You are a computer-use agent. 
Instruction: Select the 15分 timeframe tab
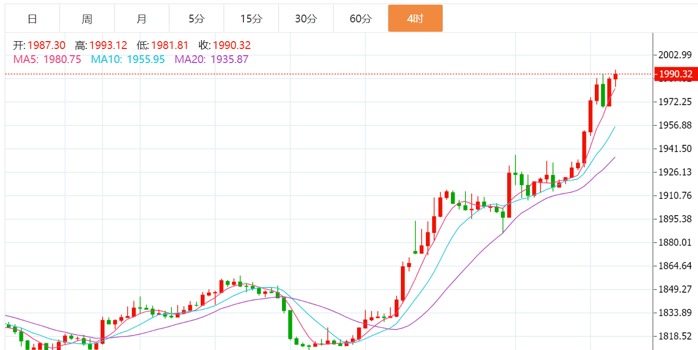251,19
